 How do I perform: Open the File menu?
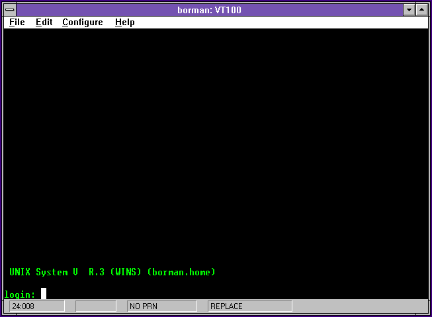(x=17, y=22)
